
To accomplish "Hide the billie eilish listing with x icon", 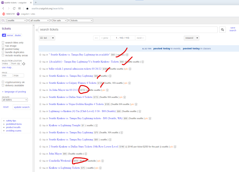I will [x=130, y=69].
